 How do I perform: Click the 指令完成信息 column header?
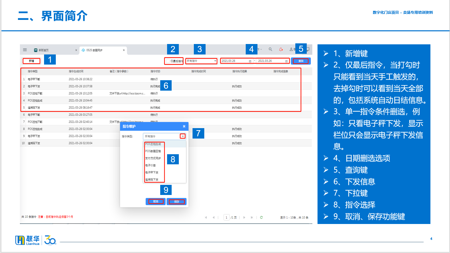(281, 71)
